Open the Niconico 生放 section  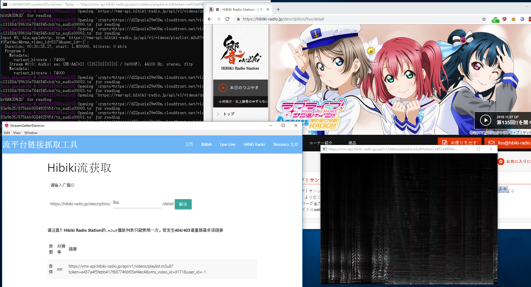pos(285,144)
